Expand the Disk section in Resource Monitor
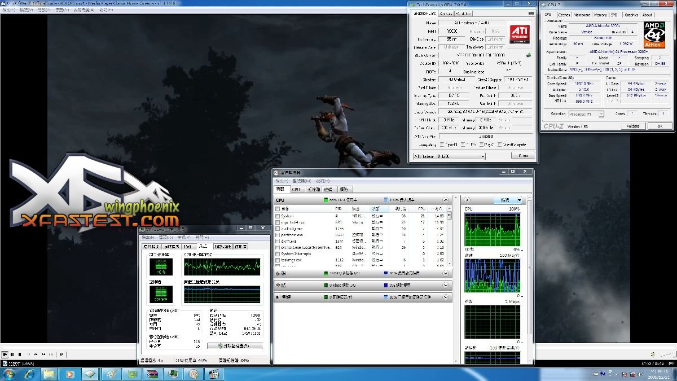Screen dimensions: 677x381 pyautogui.click(x=446, y=273)
